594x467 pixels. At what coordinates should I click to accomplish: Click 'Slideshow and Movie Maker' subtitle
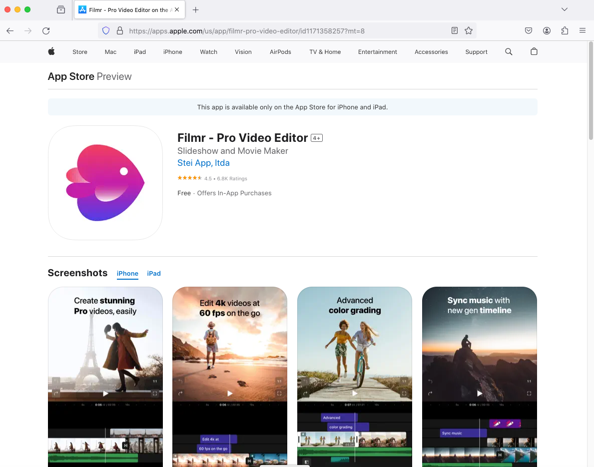click(233, 151)
